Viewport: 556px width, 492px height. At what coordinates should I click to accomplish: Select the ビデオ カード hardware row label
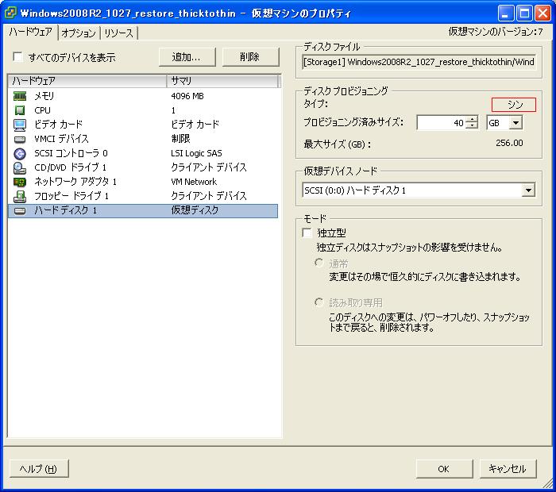[x=59, y=125]
